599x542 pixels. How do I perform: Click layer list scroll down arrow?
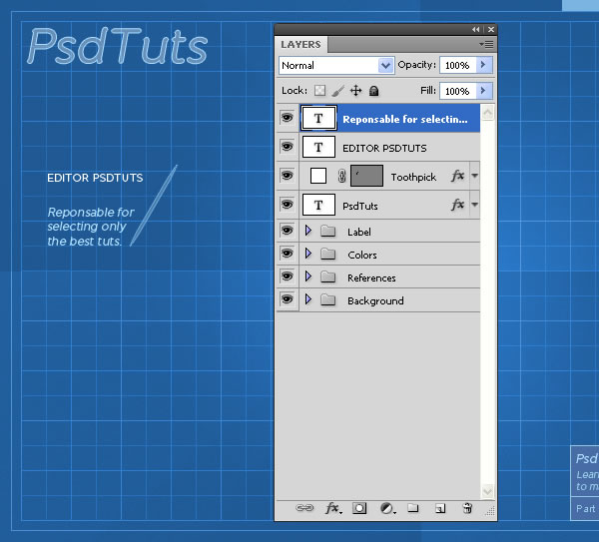[x=488, y=491]
